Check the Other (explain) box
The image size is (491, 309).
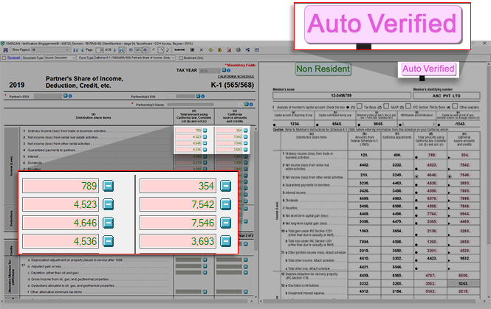455,106
